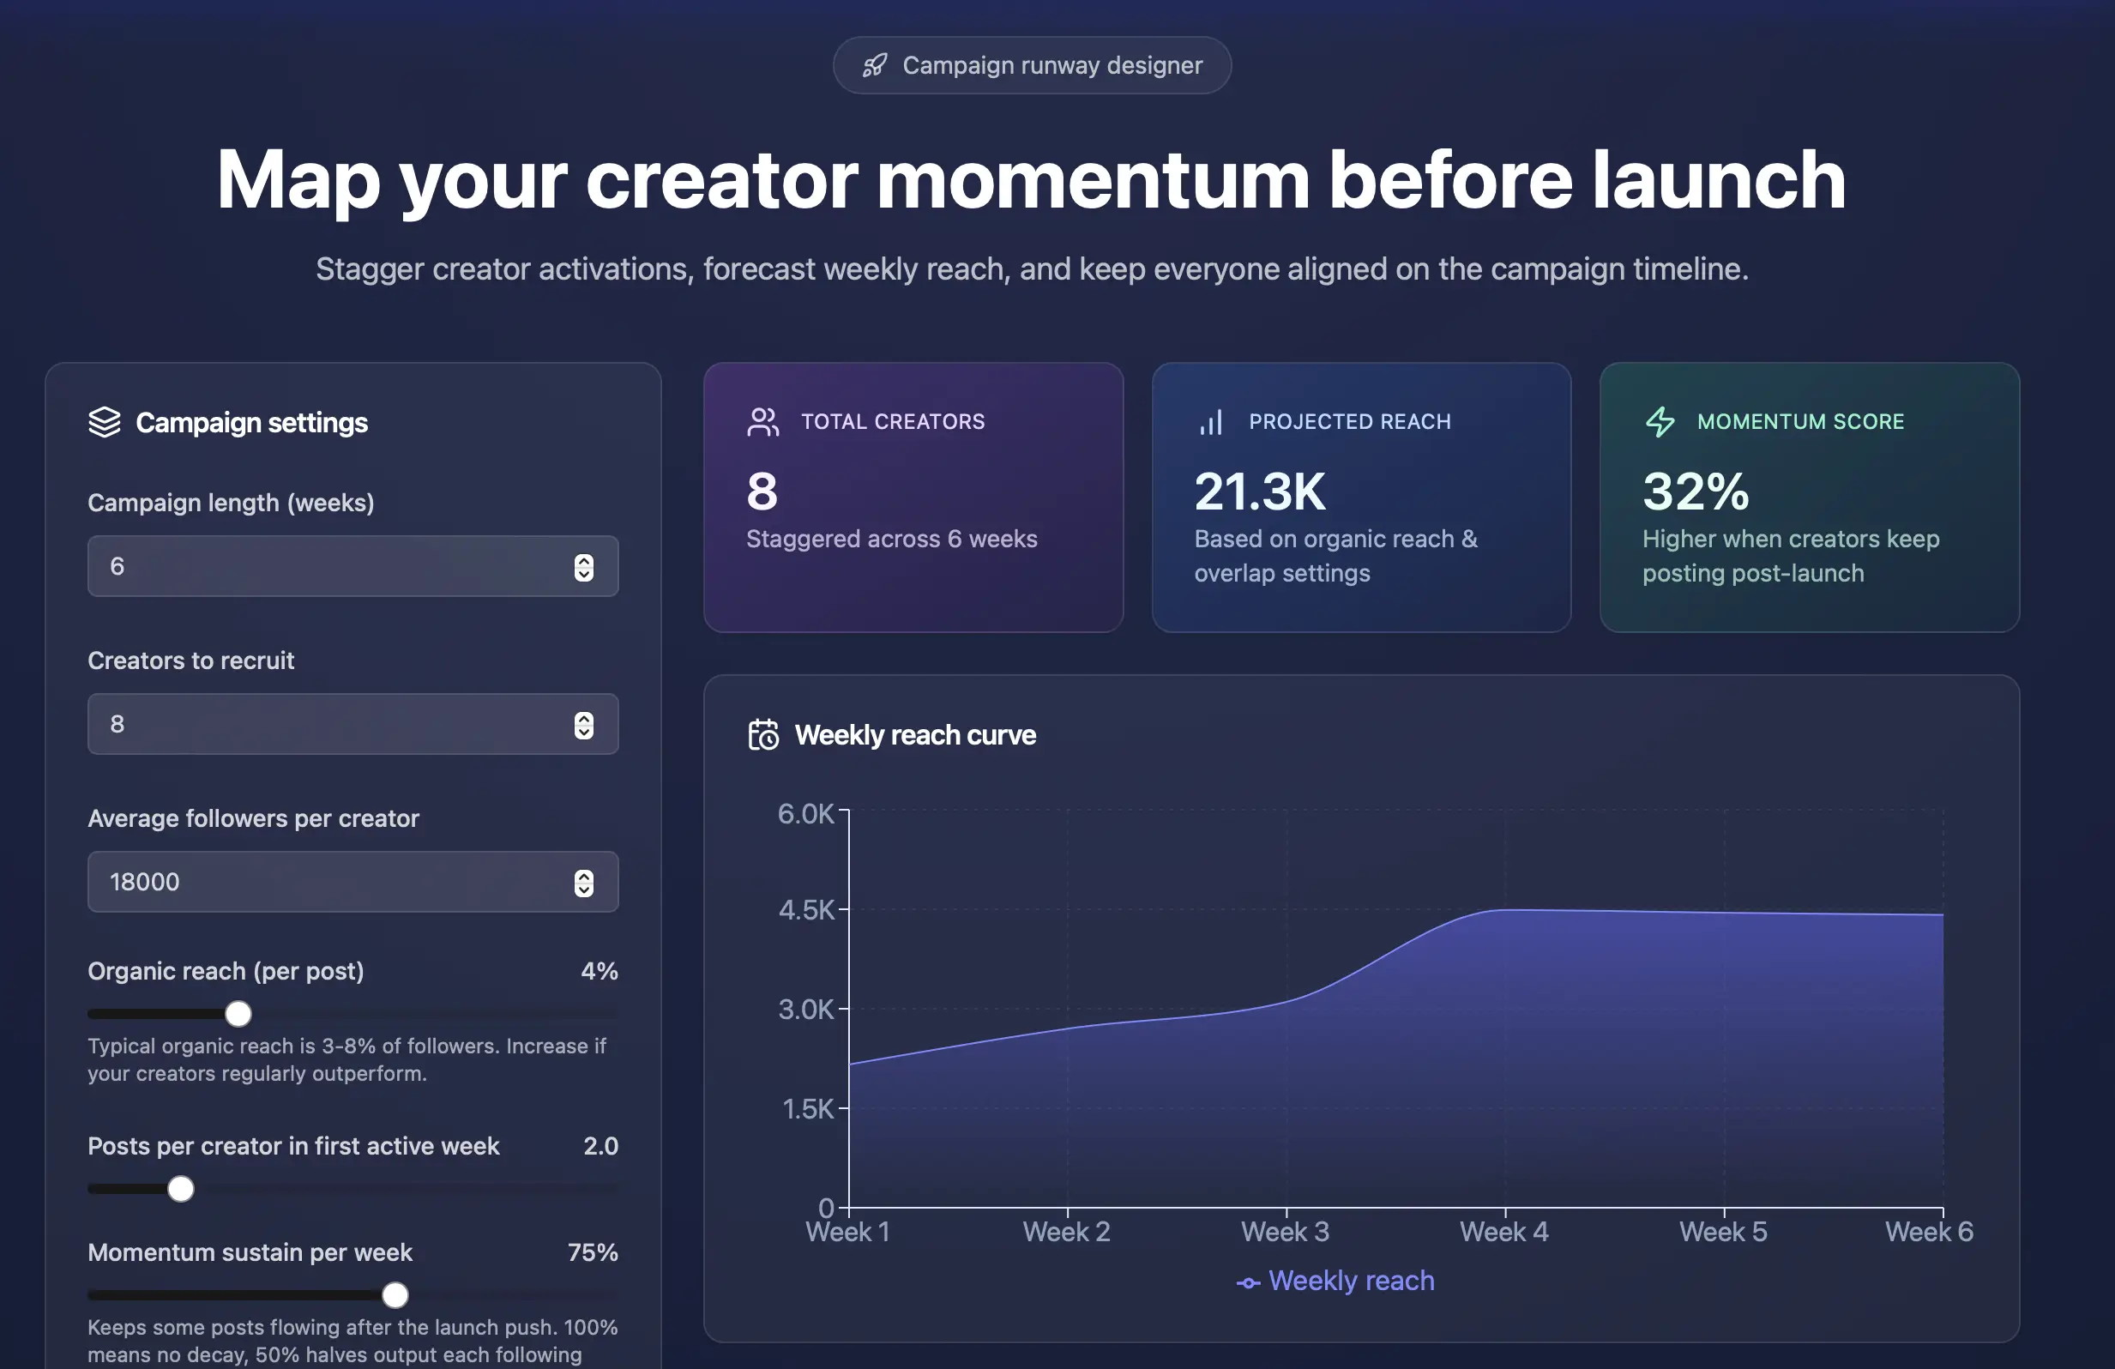The image size is (2115, 1369).
Task: Click the bar chart icon on the Projected Reach card
Action: tap(1212, 421)
